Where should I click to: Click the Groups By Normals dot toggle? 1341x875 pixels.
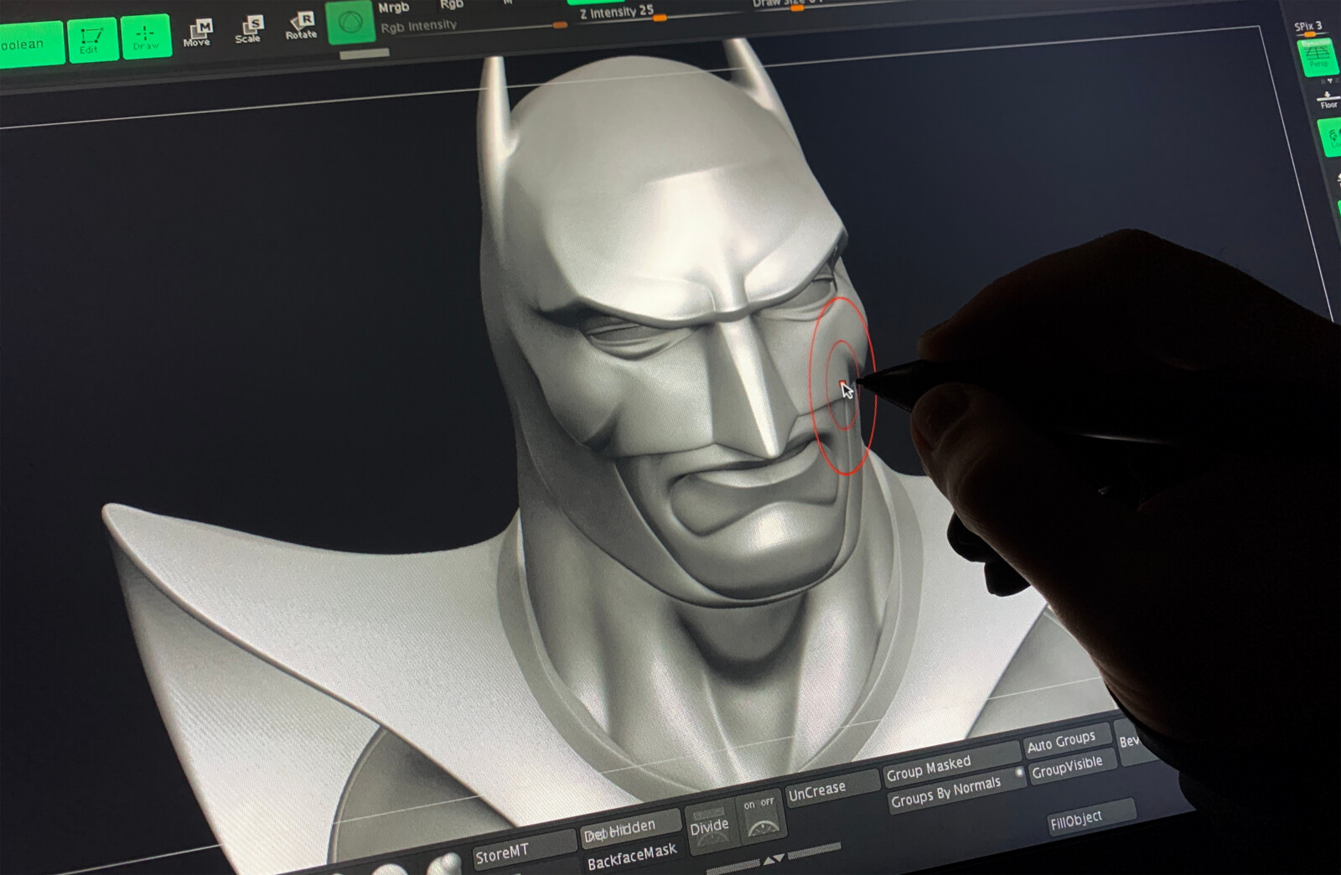[x=1020, y=772]
